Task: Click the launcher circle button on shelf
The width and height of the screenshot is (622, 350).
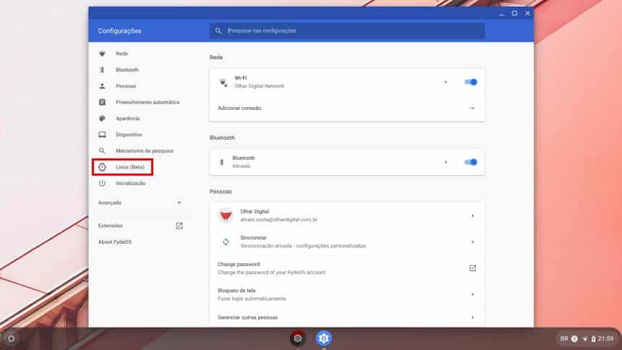Action: coord(11,338)
